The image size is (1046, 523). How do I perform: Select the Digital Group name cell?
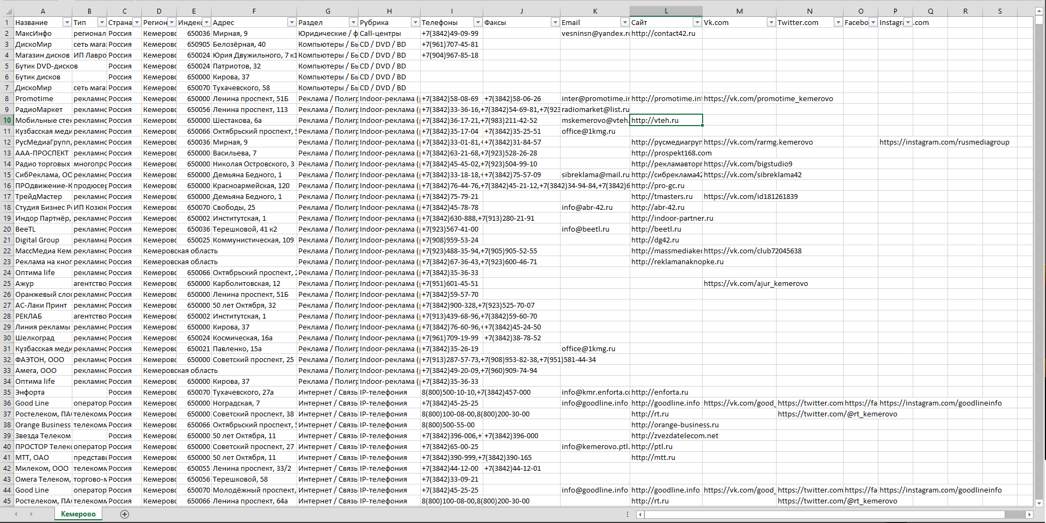43,240
